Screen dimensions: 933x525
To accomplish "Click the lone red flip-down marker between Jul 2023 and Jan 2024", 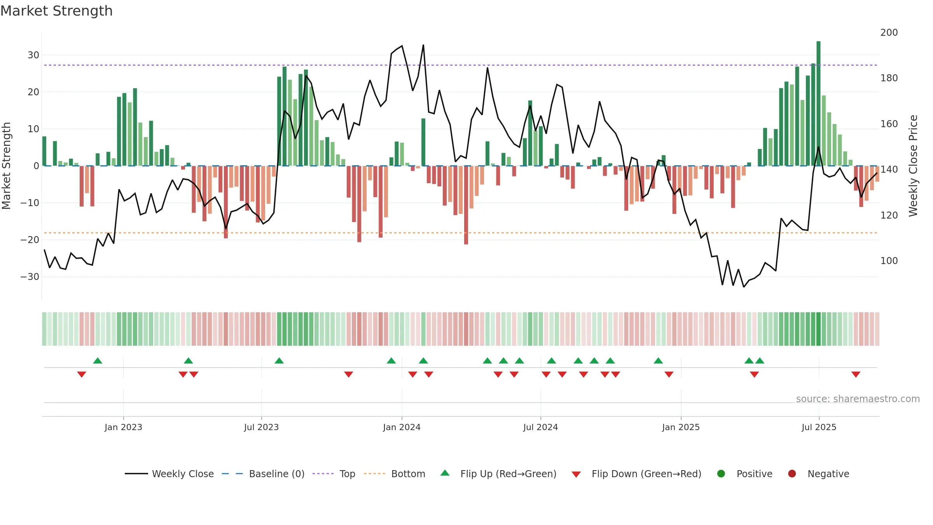I will [x=348, y=374].
